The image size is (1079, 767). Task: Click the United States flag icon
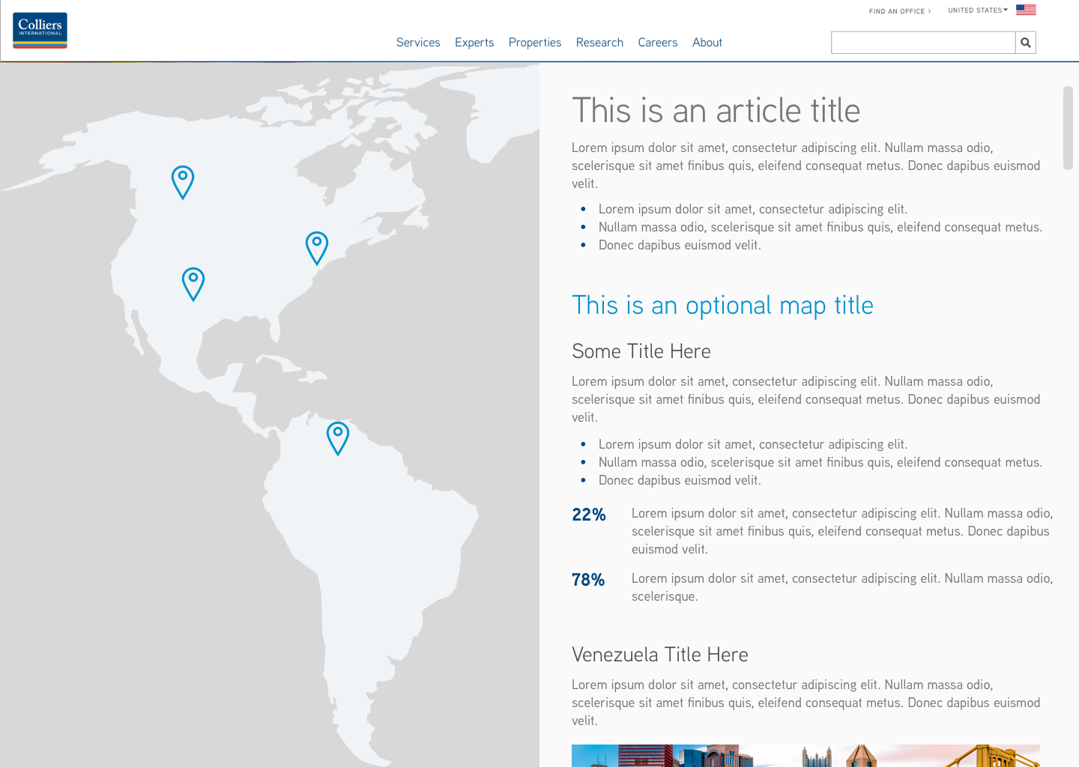pos(1026,10)
